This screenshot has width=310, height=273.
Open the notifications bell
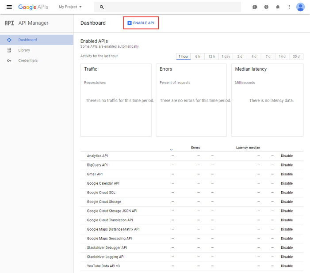coord(278,7)
